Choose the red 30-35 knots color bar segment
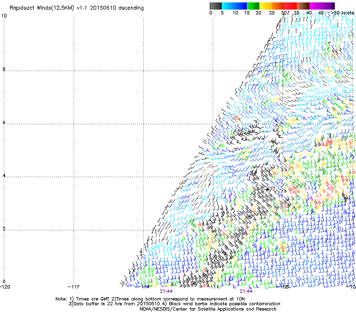Screen dimensions: 356x312 (x=291, y=6)
